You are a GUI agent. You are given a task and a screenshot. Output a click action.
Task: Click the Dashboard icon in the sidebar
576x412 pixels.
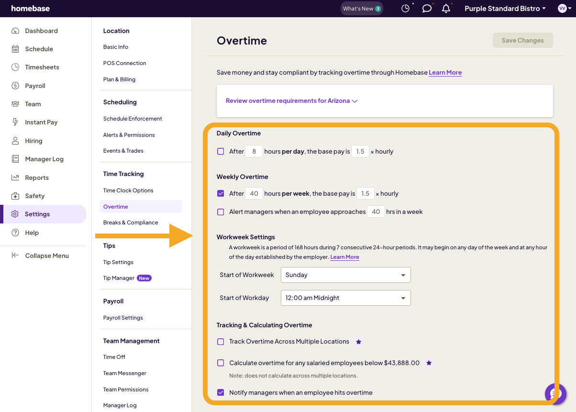(x=15, y=31)
